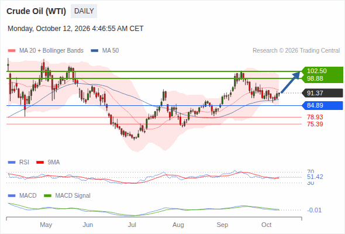Click the MACD legend marker
The width and height of the screenshot is (345, 234).
[12, 196]
